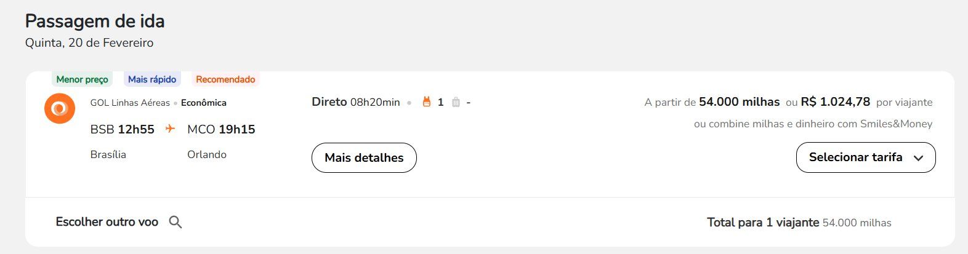Click the Smiles&Money combine text
Viewport: 968px width, 254px height.
(x=813, y=124)
